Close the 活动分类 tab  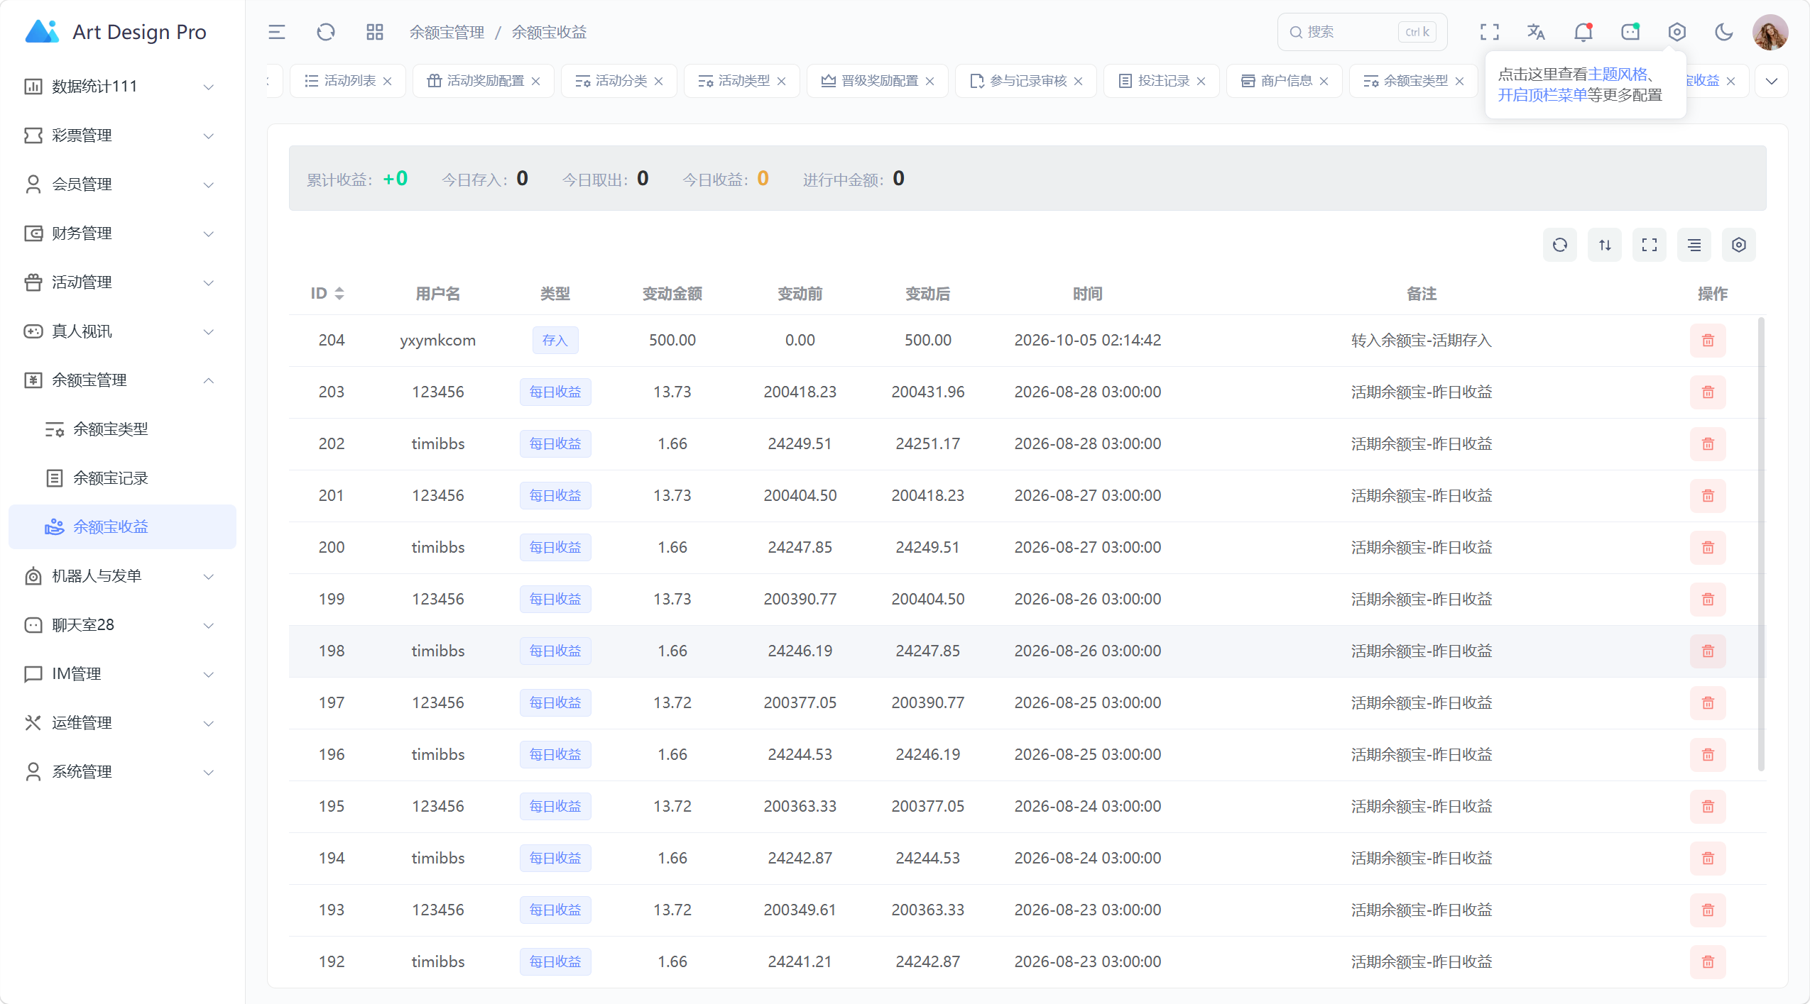point(659,82)
